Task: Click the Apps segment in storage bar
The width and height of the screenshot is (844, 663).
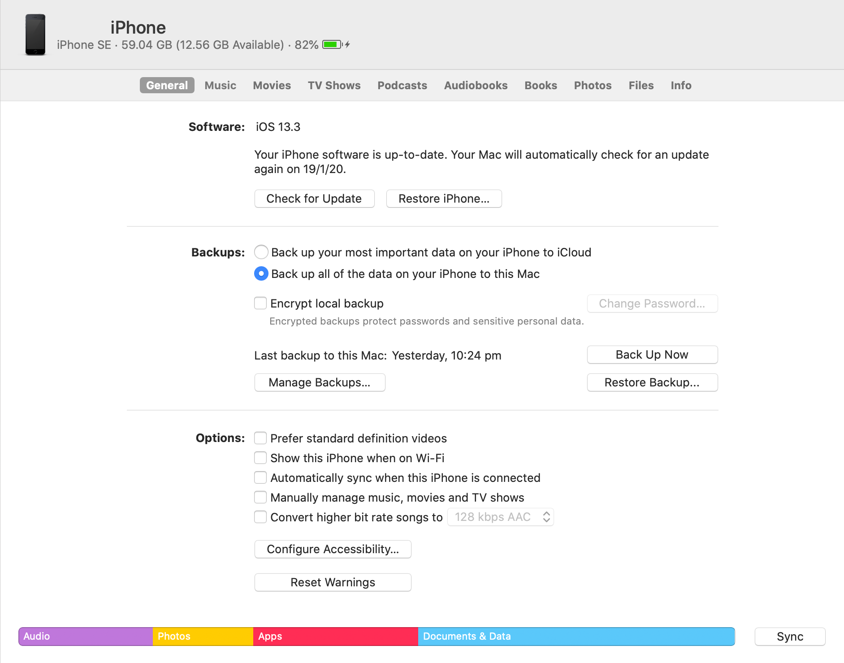Action: tap(336, 637)
